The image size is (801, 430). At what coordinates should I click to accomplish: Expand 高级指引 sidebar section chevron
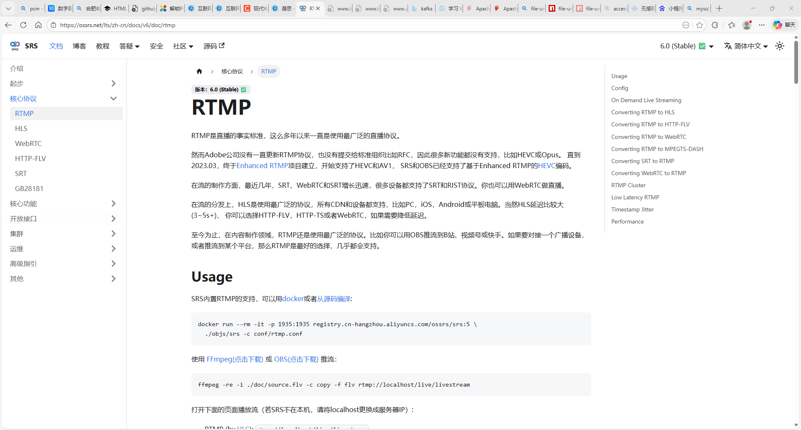(x=113, y=264)
